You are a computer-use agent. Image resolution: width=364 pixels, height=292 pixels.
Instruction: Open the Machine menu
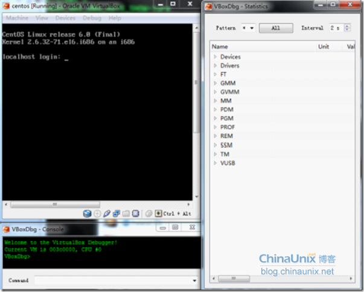(17, 18)
